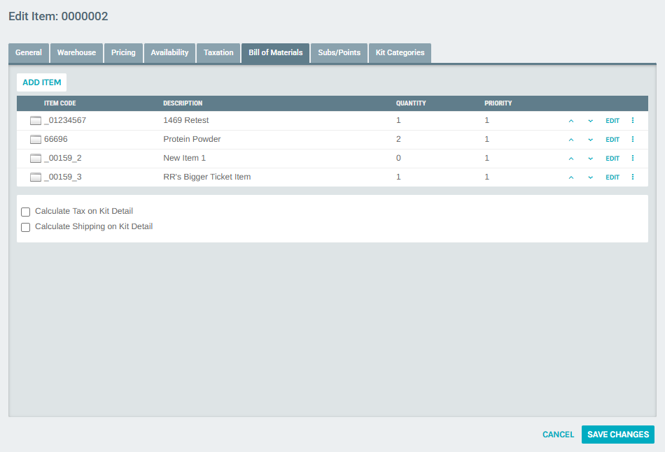Edit the Protein Powder line item
Screen dimensions: 665x452
612,139
